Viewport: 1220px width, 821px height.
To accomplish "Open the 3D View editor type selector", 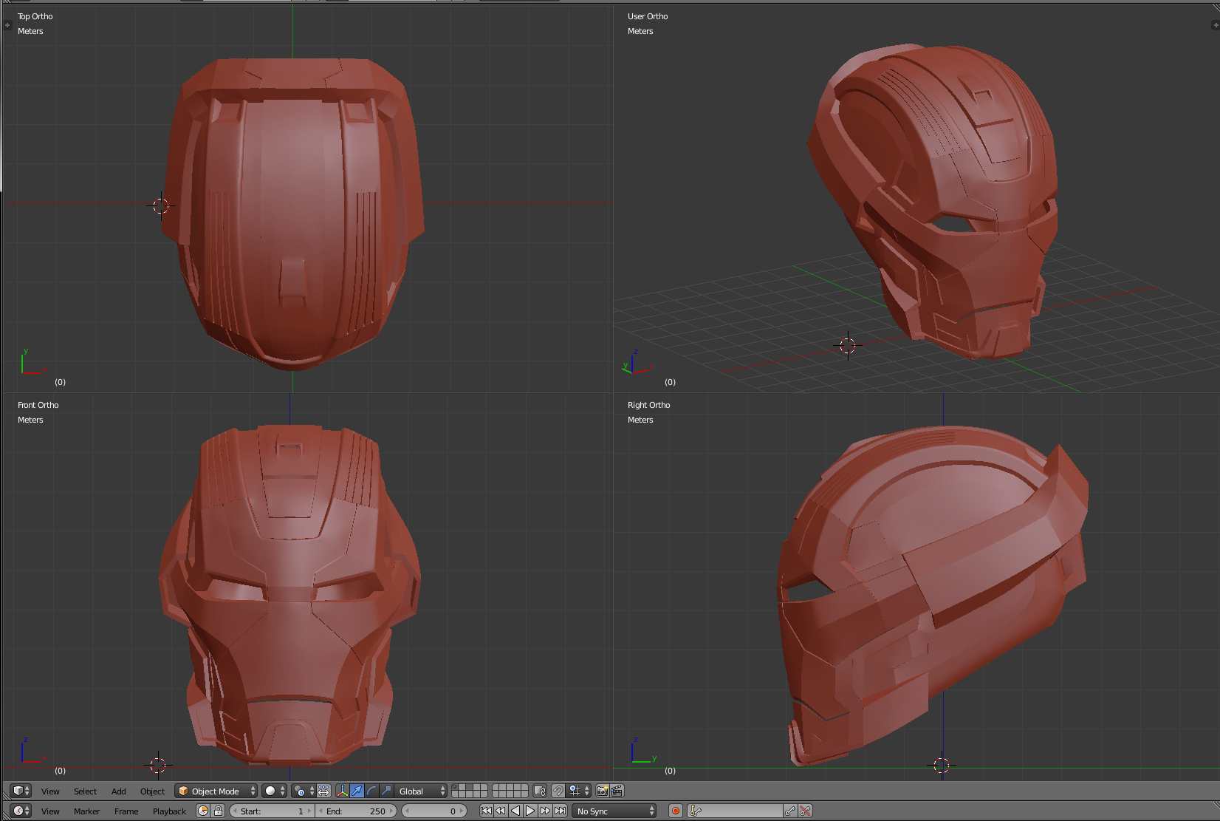I will tap(21, 791).
